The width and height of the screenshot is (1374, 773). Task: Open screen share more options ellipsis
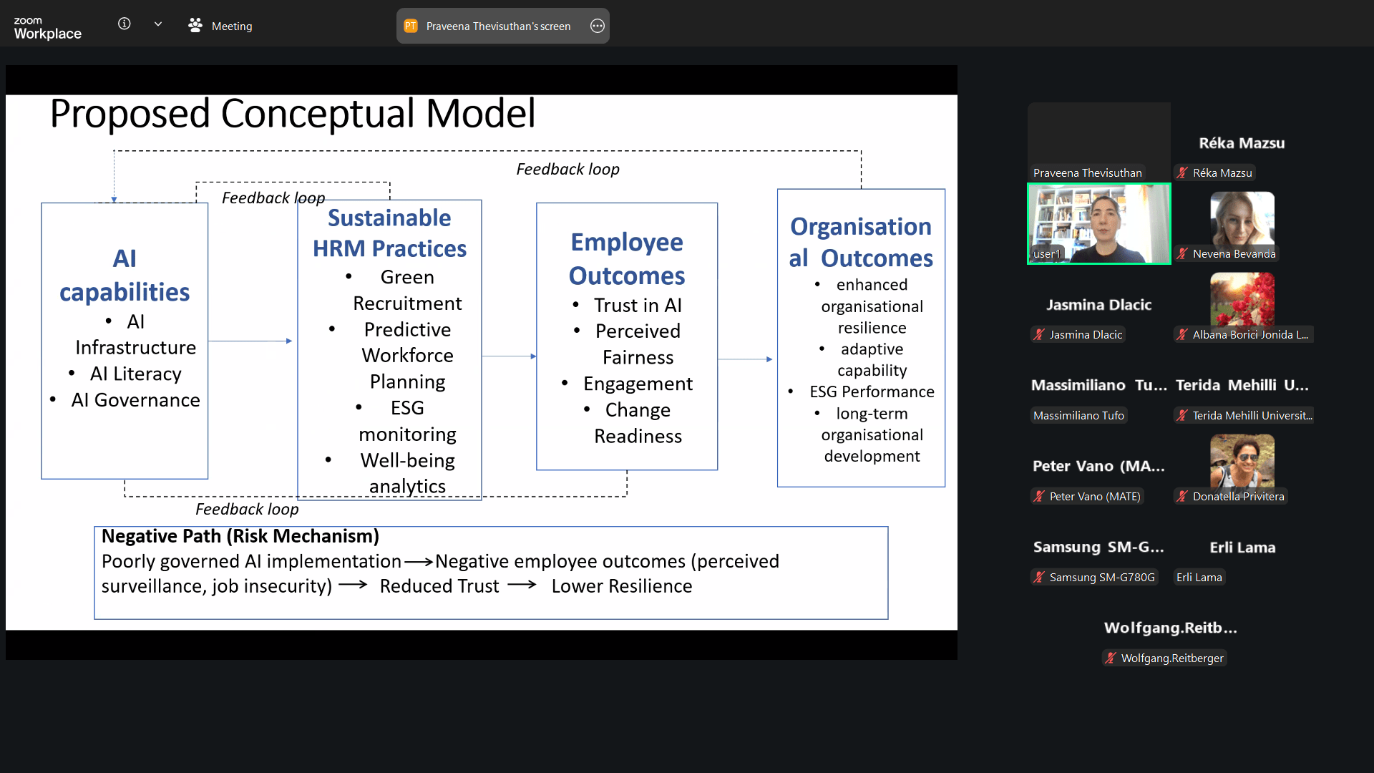(x=598, y=26)
